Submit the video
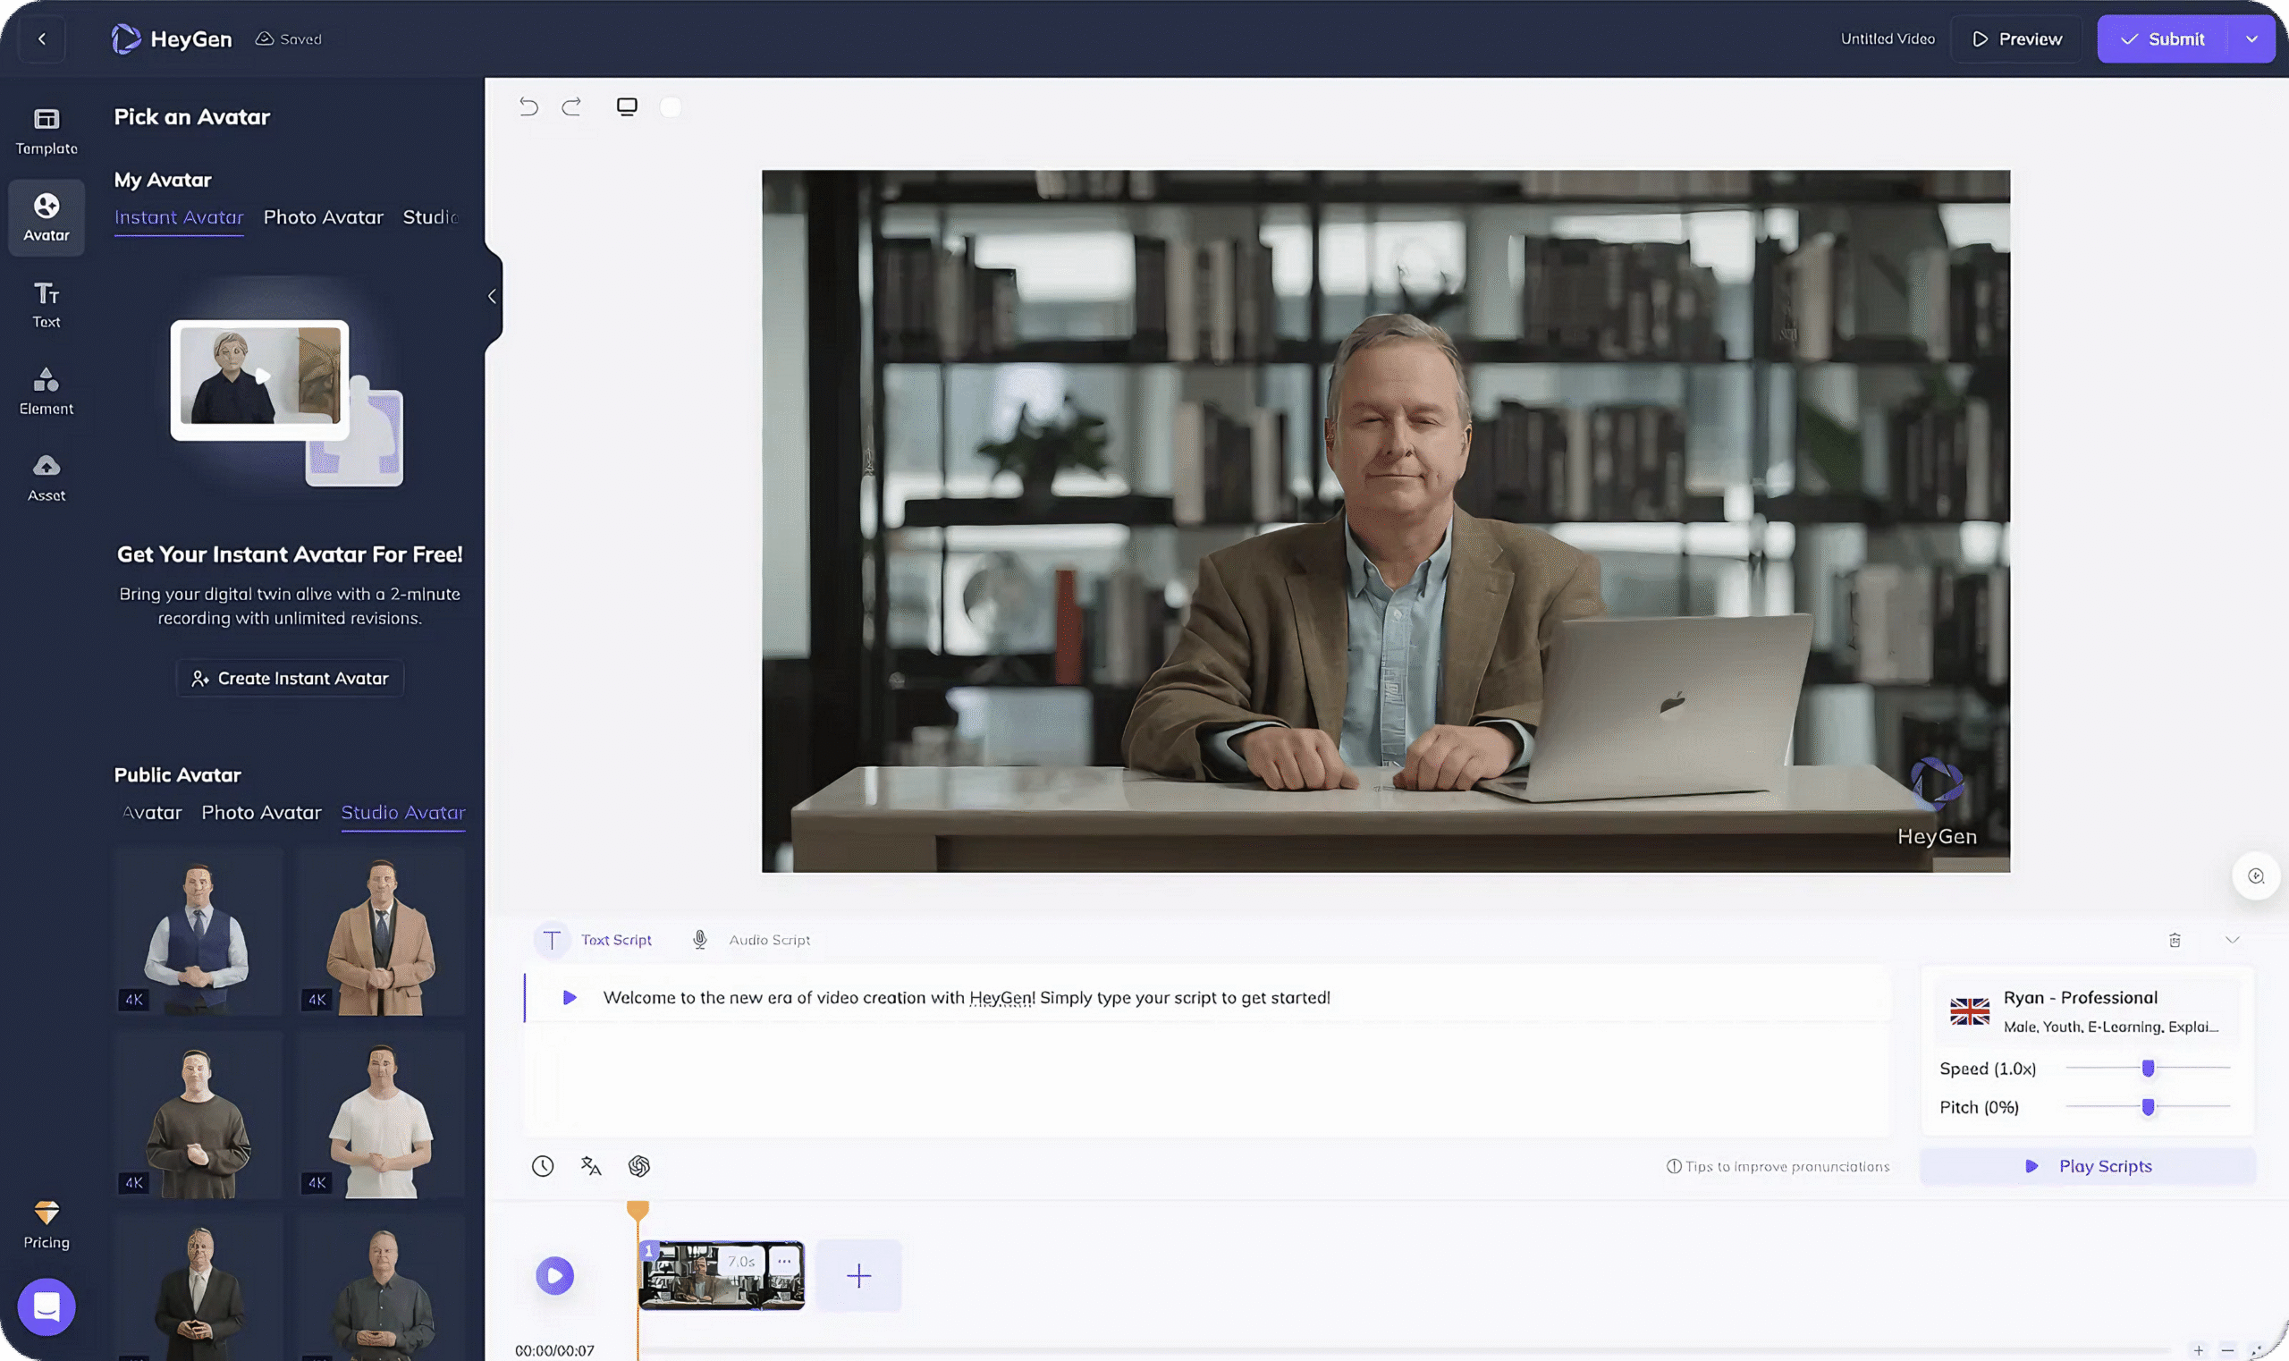2289x1361 pixels. click(x=2162, y=38)
